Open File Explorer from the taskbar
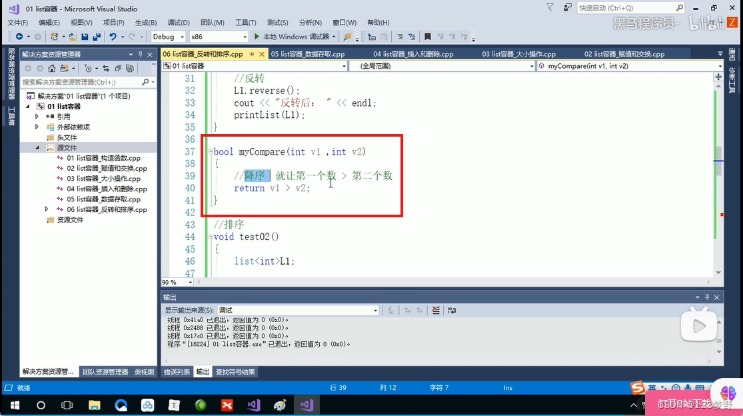 pyautogui.click(x=95, y=405)
